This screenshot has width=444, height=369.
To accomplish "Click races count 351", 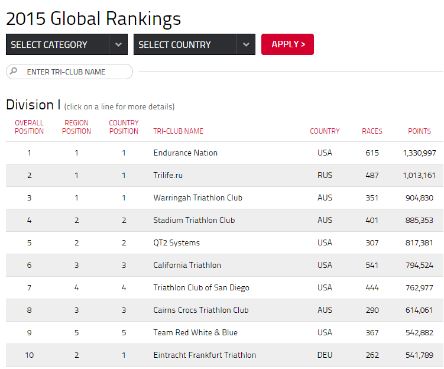I will point(372,198).
